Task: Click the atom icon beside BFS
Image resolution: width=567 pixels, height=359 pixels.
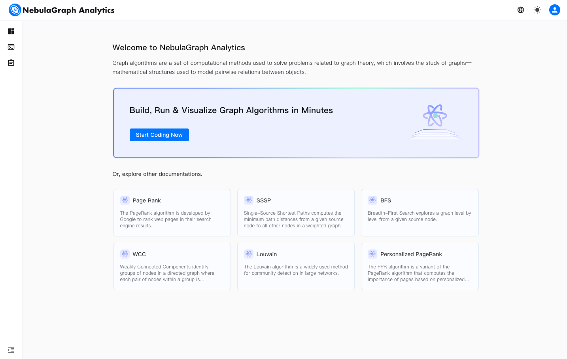Action: 372,200
